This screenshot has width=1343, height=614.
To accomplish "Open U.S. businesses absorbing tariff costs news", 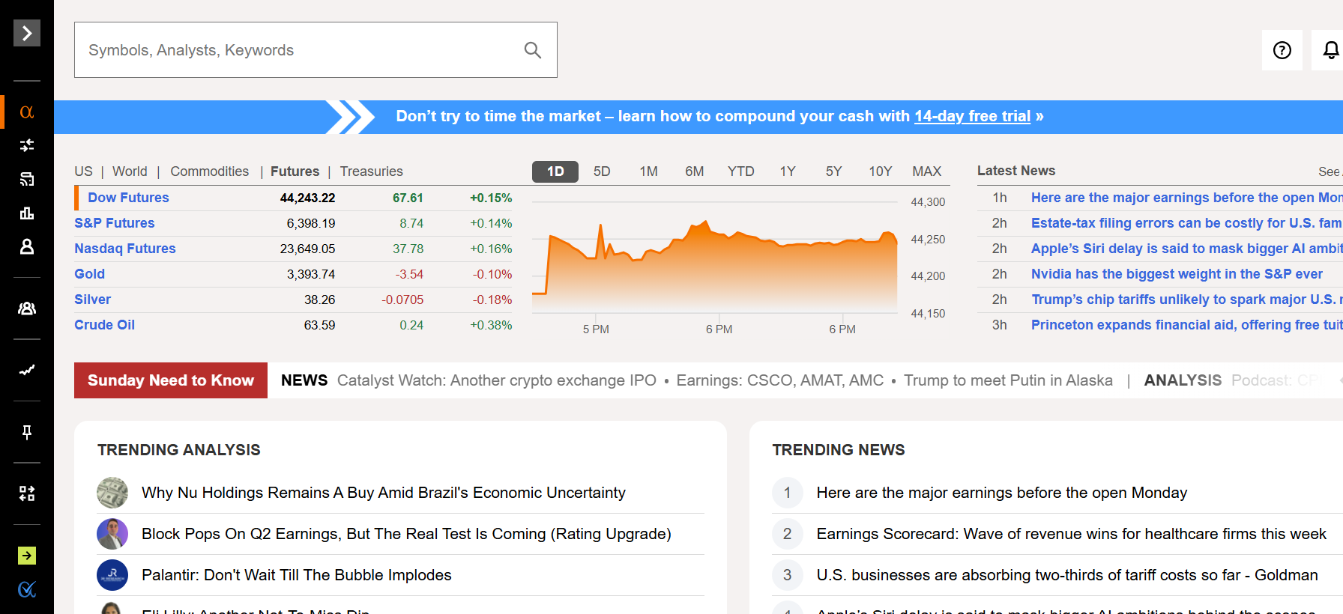I will pyautogui.click(x=1067, y=575).
